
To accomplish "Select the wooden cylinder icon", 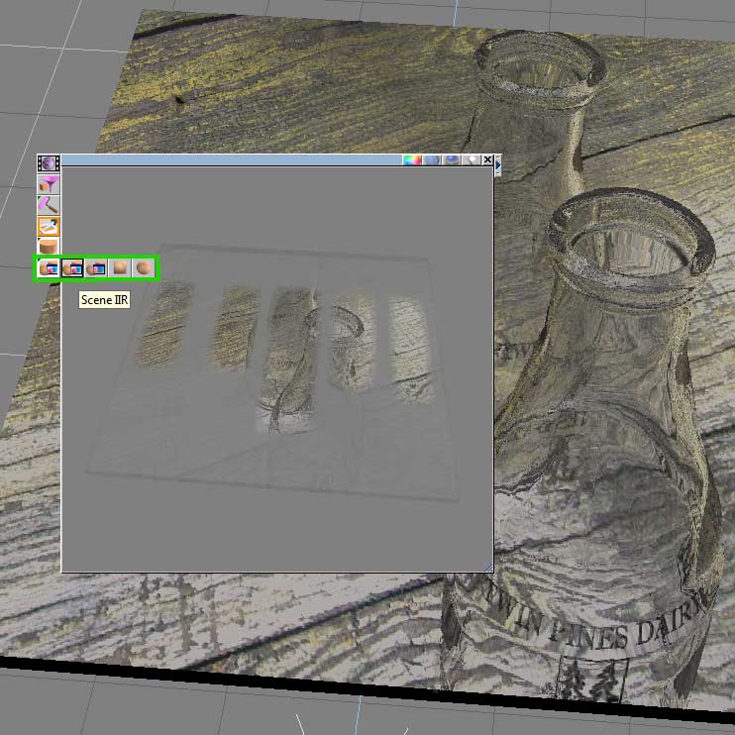I will coord(49,246).
